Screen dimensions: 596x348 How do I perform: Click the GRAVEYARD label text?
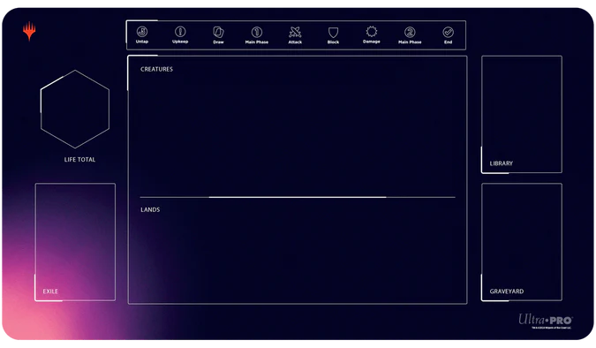pos(507,291)
